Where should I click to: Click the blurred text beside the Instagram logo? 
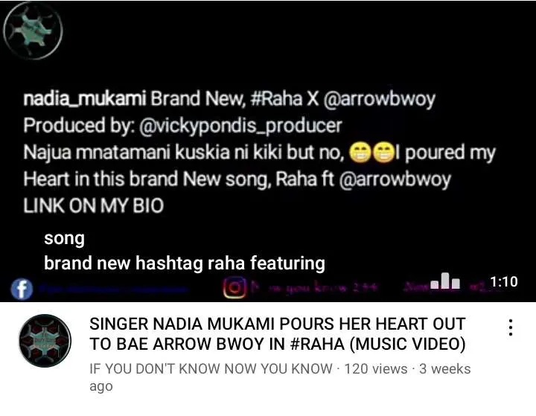point(314,287)
